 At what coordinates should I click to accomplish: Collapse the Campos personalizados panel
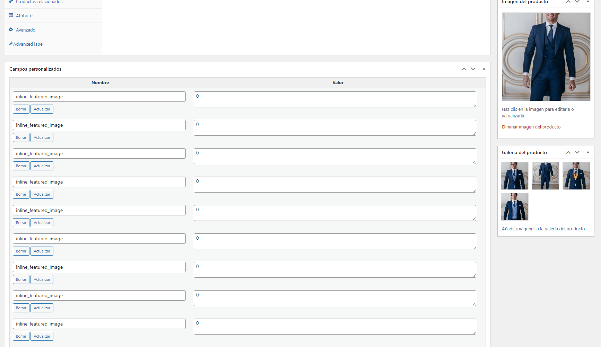pos(484,69)
